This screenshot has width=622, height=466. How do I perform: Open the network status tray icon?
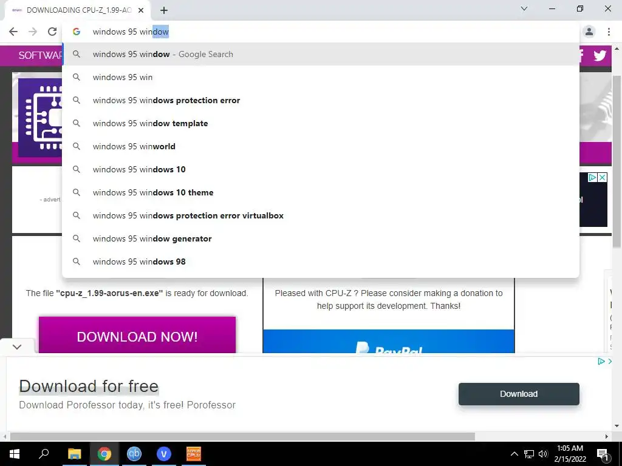pos(529,454)
